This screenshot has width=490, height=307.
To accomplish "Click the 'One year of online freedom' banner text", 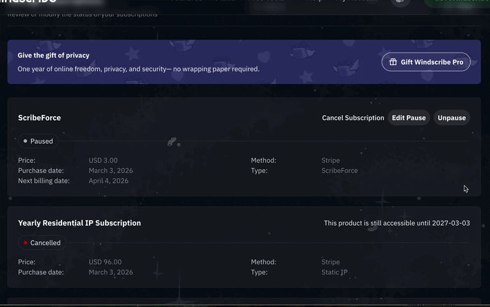I will pos(138,69).
